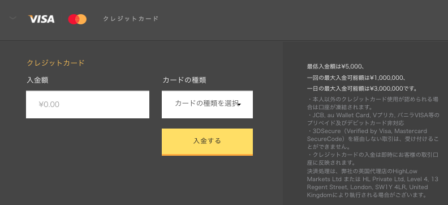Click the yellow 入金する button
This screenshot has height=205, width=448.
pos(207,142)
